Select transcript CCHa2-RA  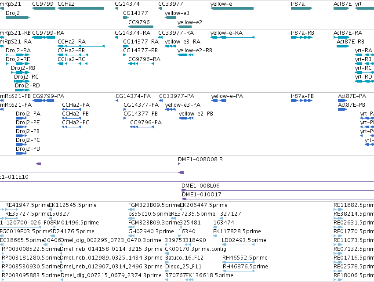pyautogui.click(x=72, y=41)
